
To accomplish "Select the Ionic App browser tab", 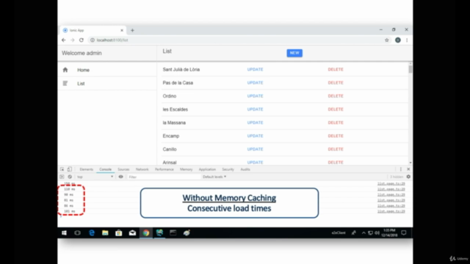I will [93, 30].
